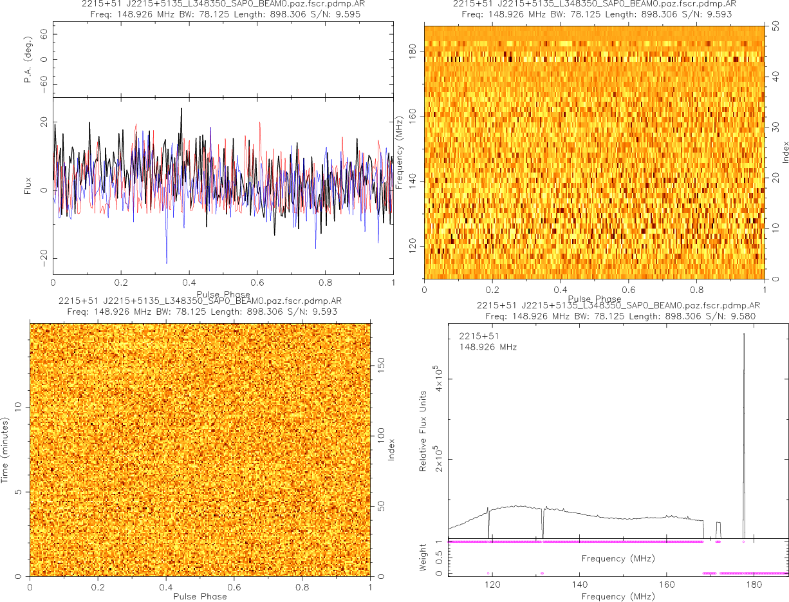Select the "P.A. (deg.)" axis label
789x602 pixels.
click(x=28, y=59)
